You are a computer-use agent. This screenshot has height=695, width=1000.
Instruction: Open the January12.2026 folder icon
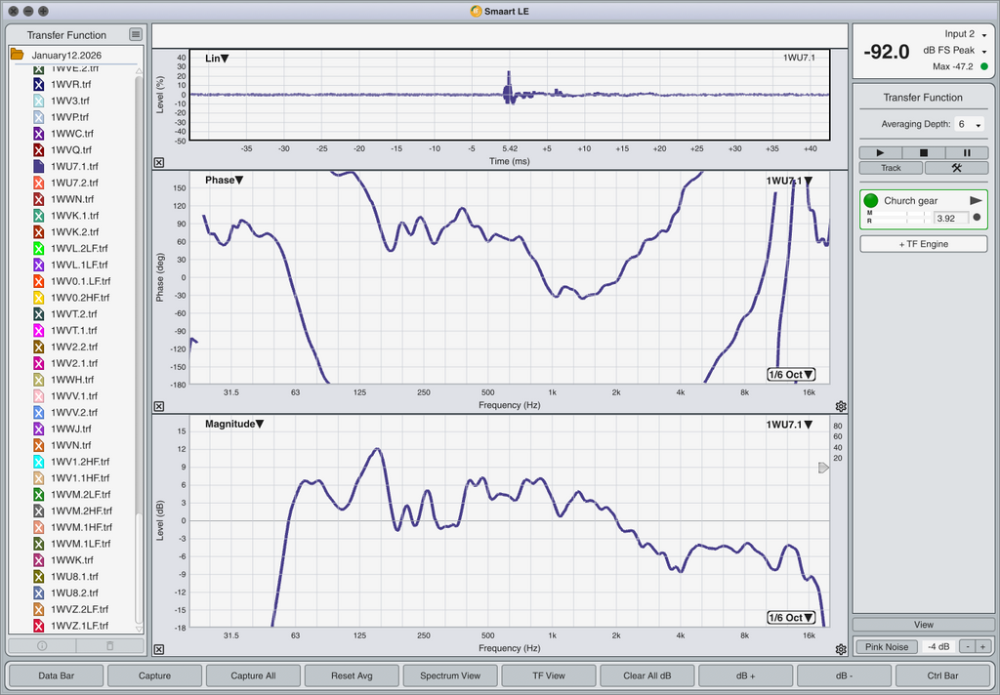[18, 55]
